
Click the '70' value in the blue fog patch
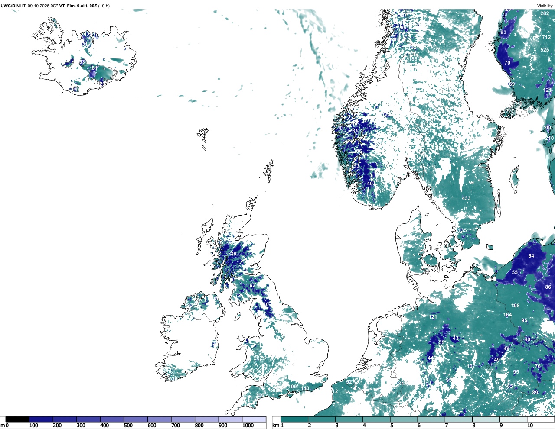(507, 63)
